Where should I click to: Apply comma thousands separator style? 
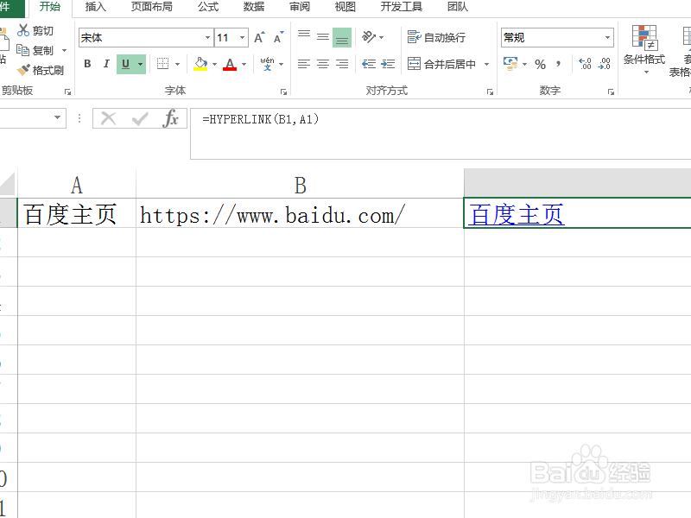[x=558, y=64]
